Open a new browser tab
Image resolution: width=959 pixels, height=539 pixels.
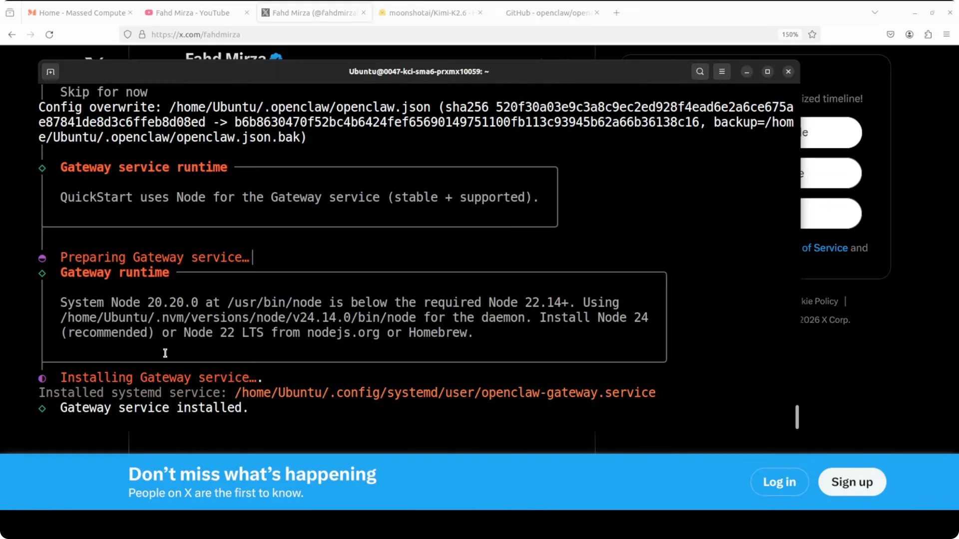616,12
